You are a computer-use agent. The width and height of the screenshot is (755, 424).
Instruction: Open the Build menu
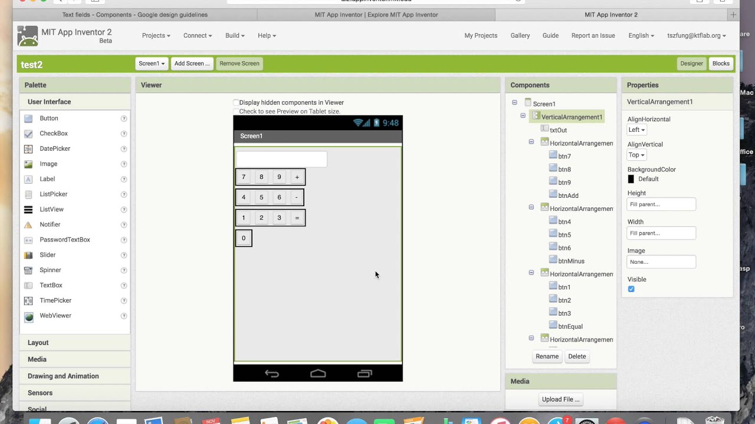(235, 35)
